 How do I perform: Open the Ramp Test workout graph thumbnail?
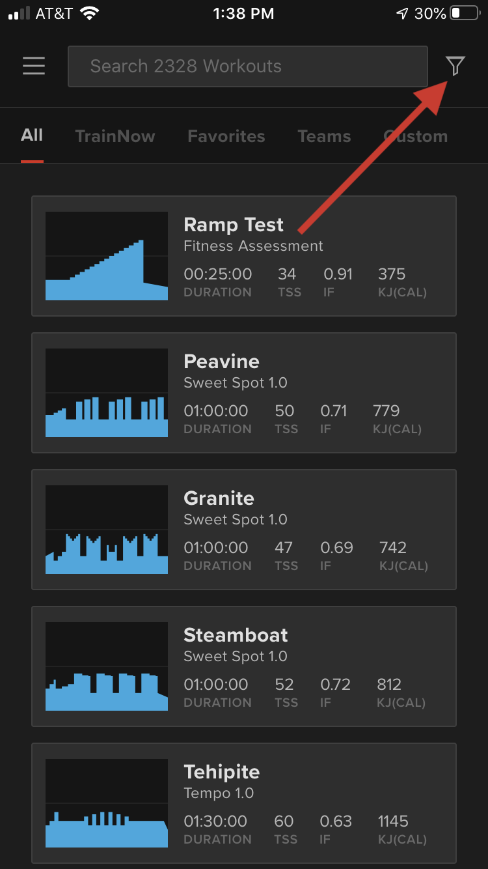107,256
